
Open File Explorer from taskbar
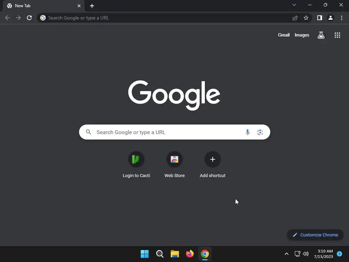(175, 254)
